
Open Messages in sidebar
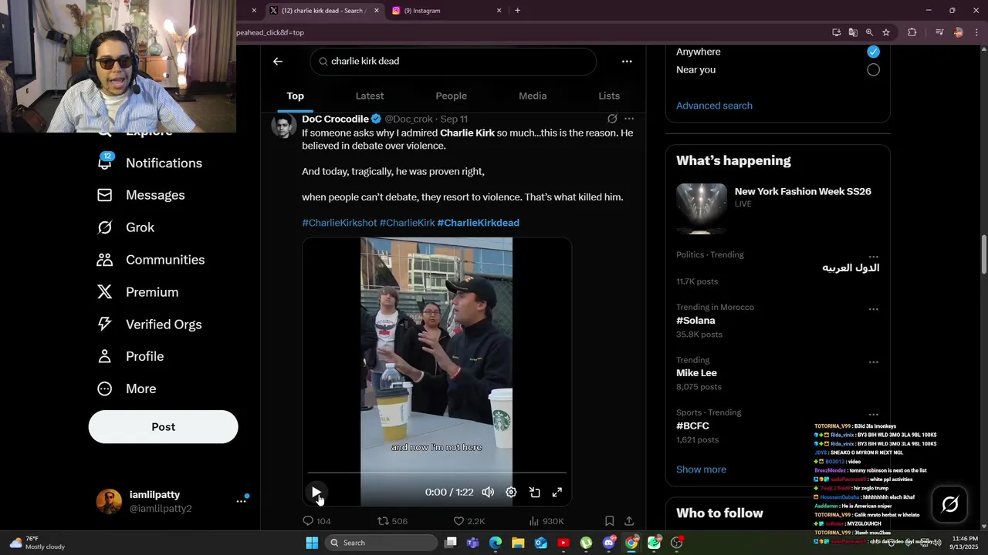pyautogui.click(x=141, y=195)
